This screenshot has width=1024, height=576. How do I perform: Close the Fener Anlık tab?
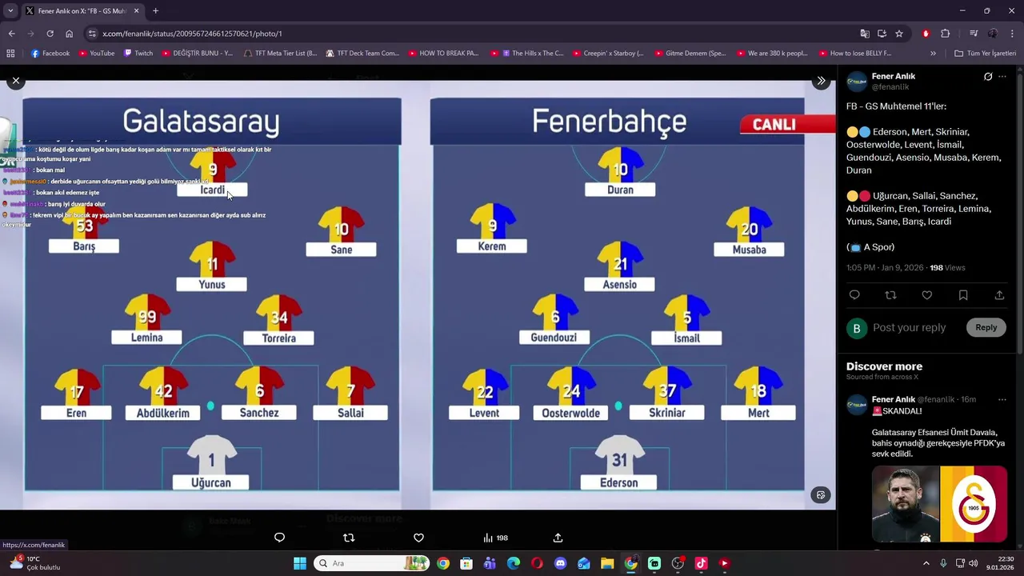136,10
